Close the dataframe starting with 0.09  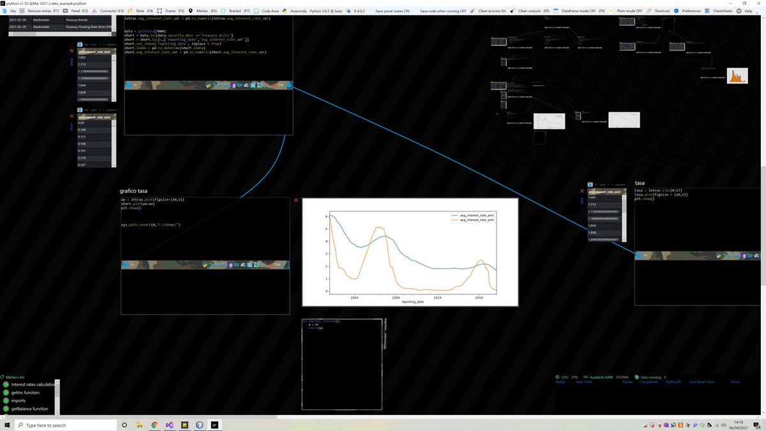click(x=71, y=117)
